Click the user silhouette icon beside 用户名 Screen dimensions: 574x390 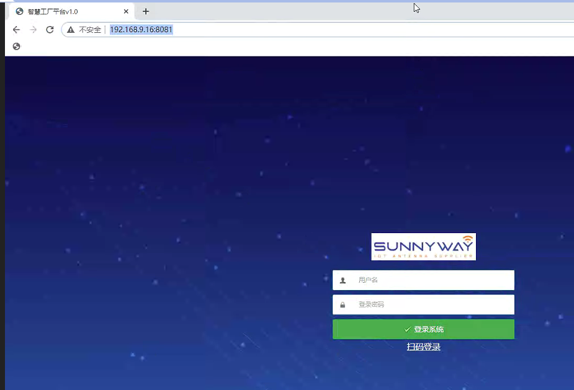pyautogui.click(x=343, y=280)
